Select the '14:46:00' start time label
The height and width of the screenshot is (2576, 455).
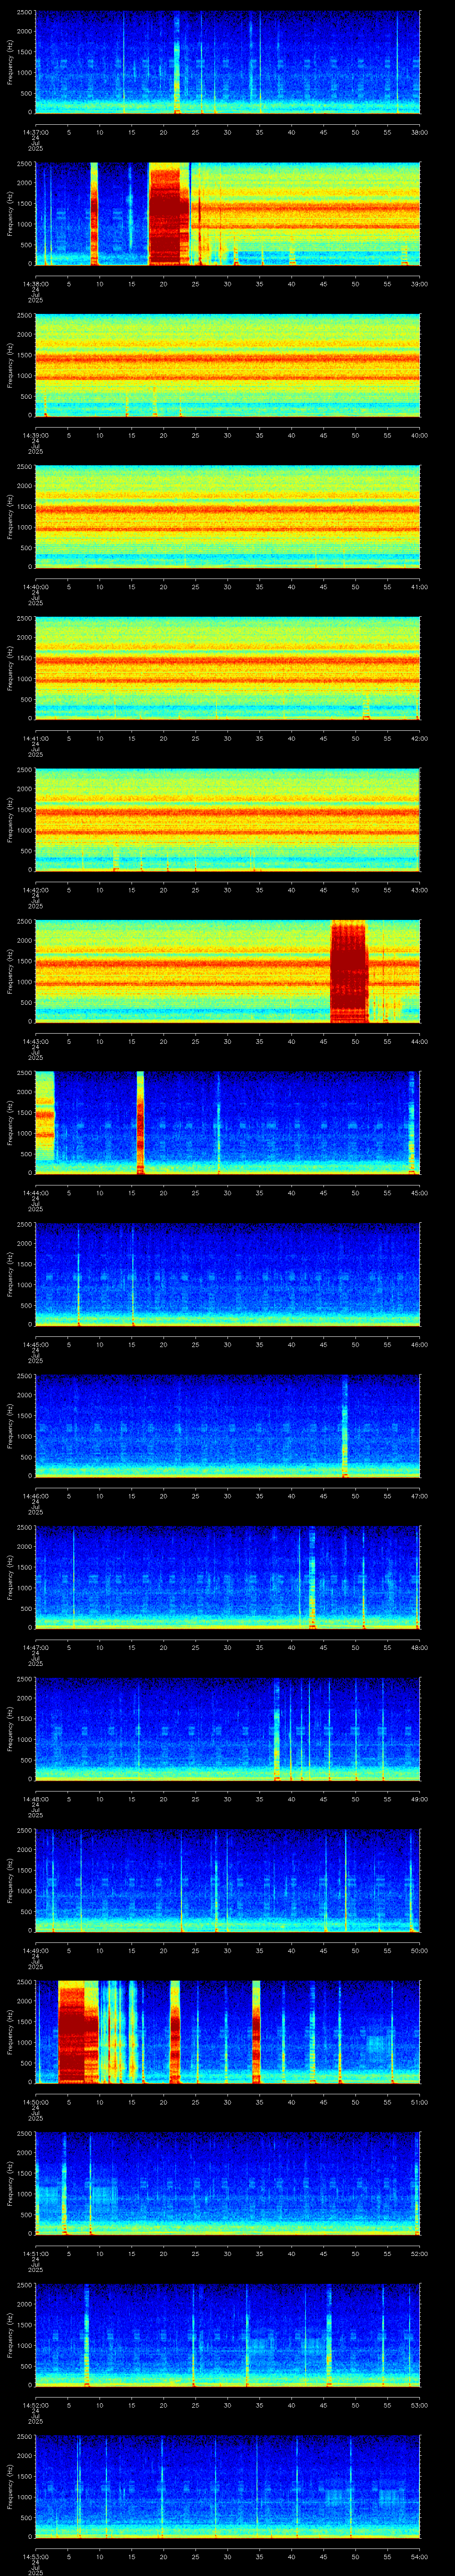pos(35,1495)
